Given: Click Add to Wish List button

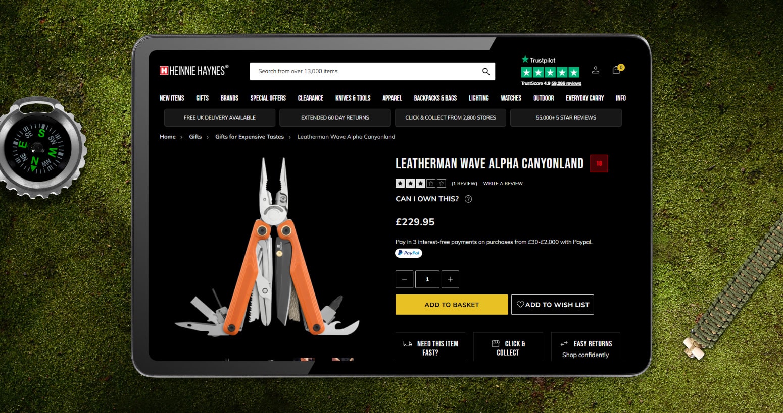Looking at the screenshot, I should click(x=552, y=305).
